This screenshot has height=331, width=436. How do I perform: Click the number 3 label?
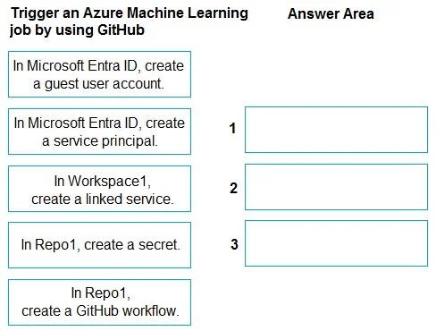(234, 244)
